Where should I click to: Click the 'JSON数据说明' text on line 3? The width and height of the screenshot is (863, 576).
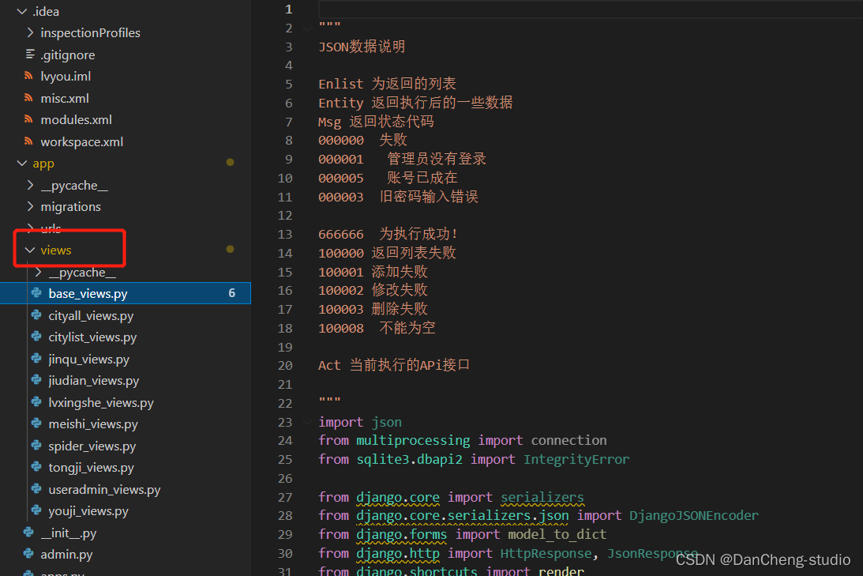coord(362,47)
